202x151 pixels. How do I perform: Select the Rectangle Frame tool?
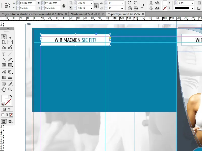click(4, 65)
